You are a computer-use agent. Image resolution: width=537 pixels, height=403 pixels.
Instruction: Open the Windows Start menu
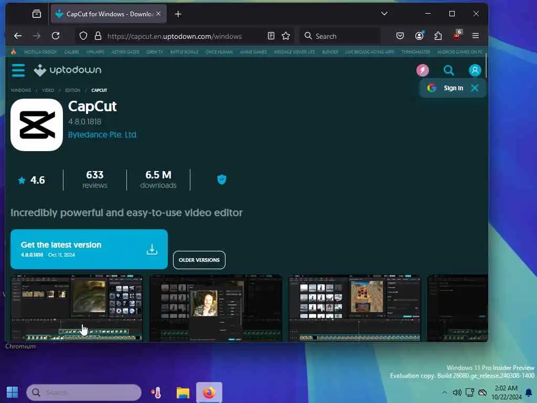tap(13, 393)
